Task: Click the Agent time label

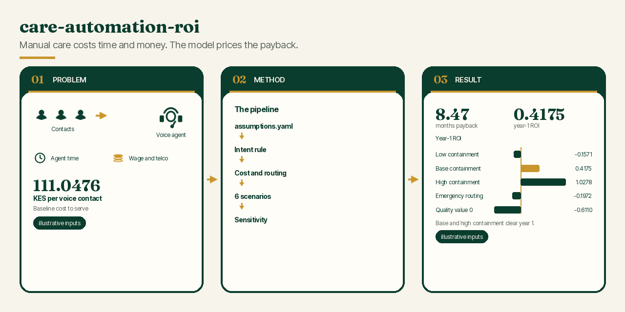Action: click(x=64, y=158)
